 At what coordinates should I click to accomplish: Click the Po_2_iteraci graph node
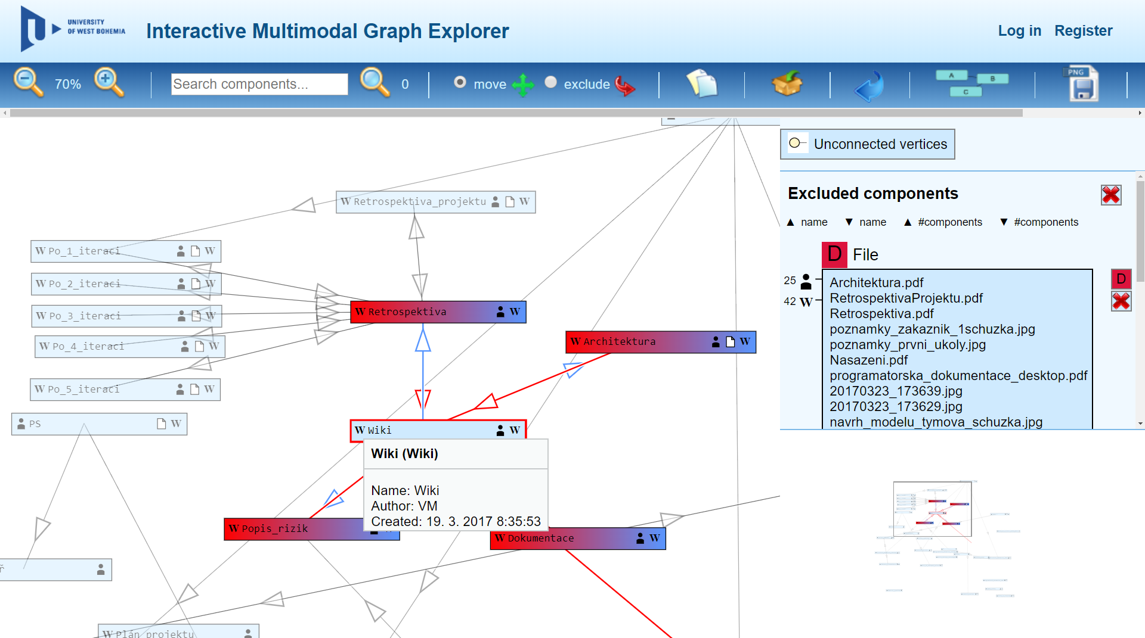pos(126,284)
